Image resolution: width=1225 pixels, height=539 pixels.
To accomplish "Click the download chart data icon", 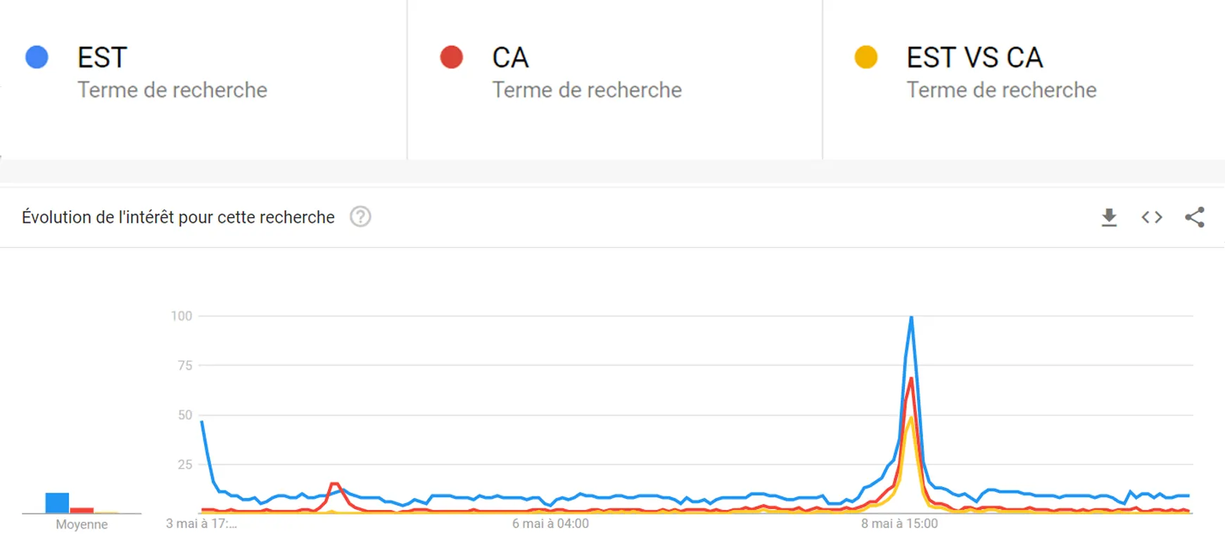I will (x=1109, y=217).
